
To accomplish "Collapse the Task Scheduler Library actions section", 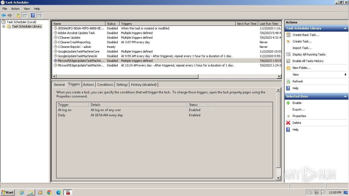I will (345, 28).
